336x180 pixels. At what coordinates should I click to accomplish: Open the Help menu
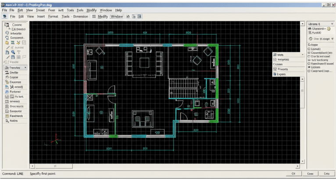point(118,10)
